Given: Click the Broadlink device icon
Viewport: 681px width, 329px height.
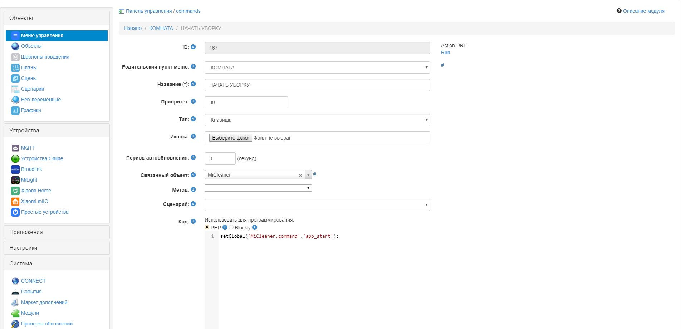Looking at the screenshot, I should tap(15, 169).
